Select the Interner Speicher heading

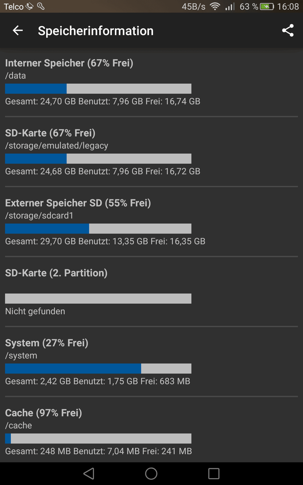[69, 63]
